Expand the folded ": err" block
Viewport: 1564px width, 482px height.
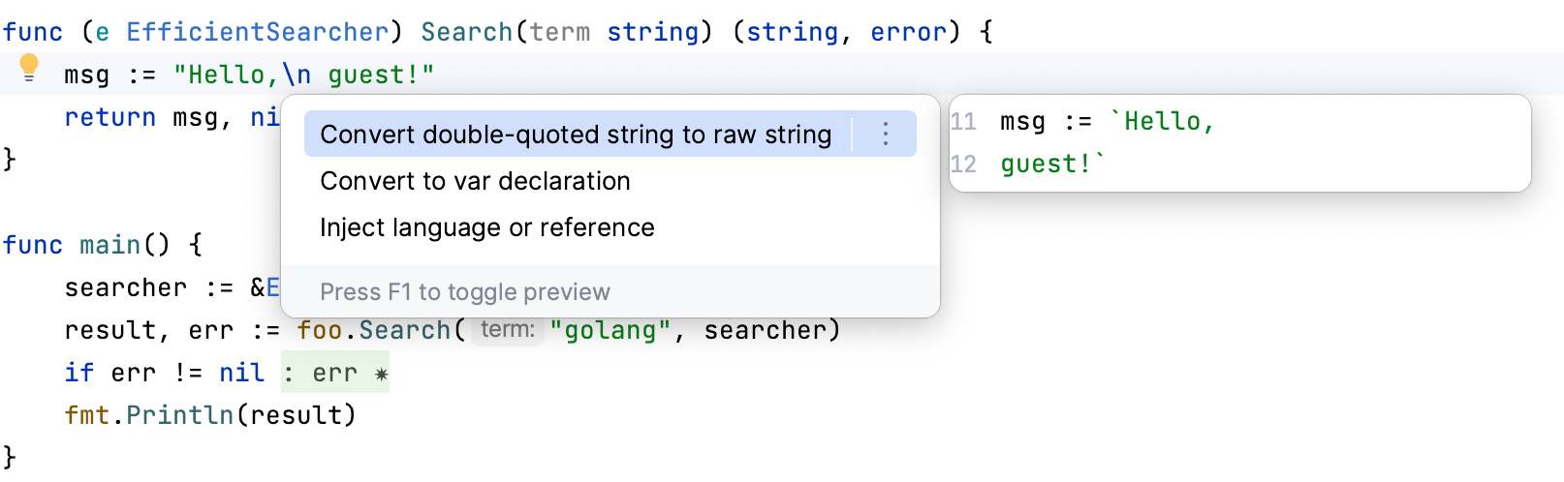coord(335,373)
